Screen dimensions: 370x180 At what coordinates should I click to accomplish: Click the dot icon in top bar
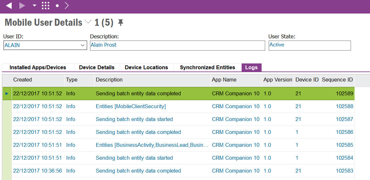pos(57,6)
